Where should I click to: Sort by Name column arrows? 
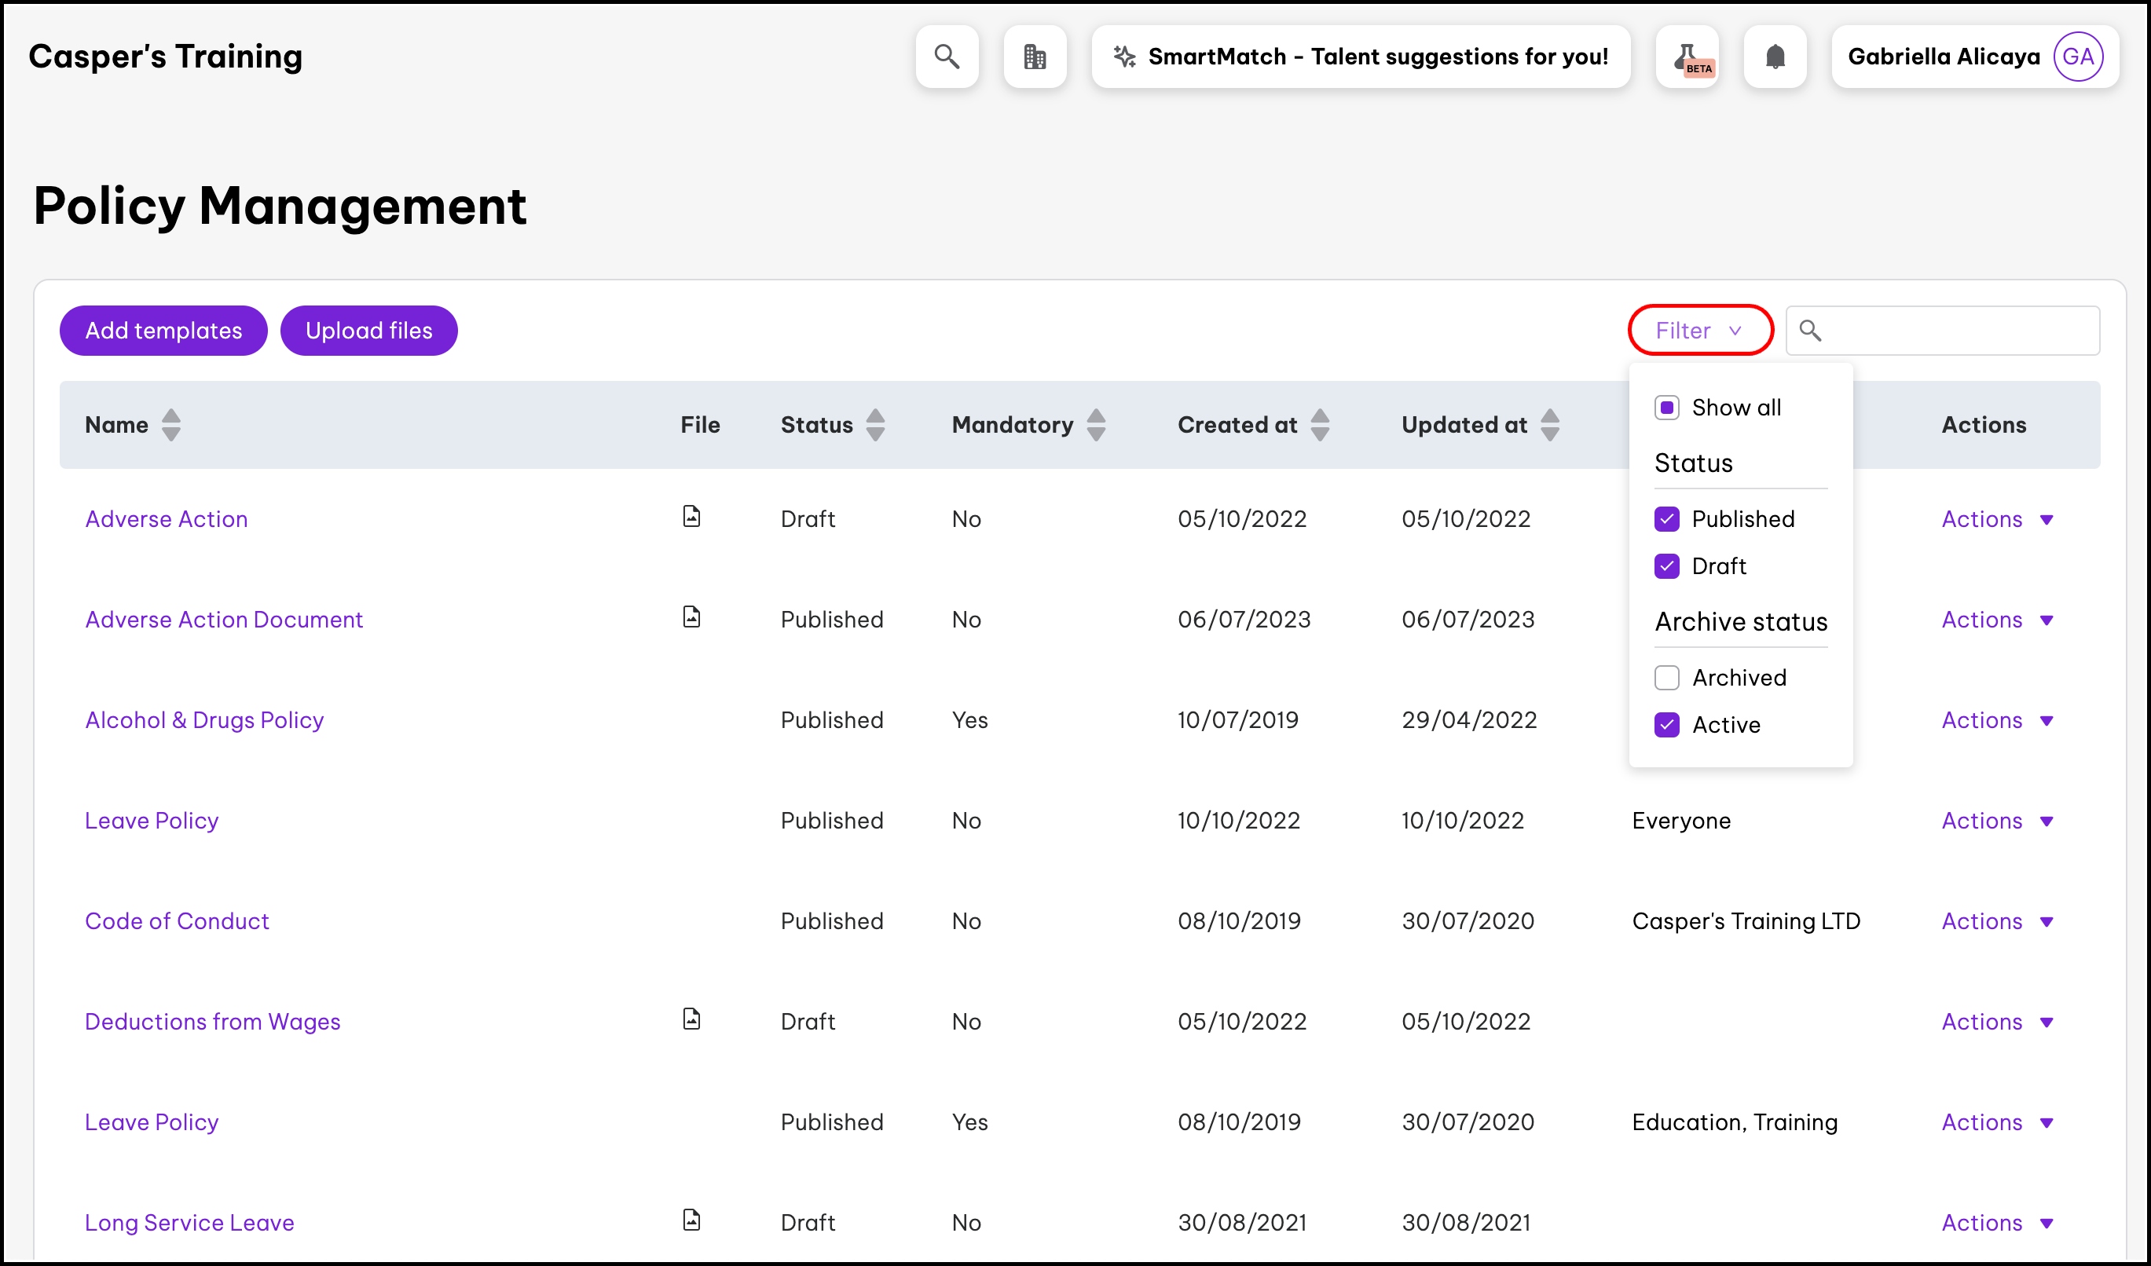(x=170, y=425)
